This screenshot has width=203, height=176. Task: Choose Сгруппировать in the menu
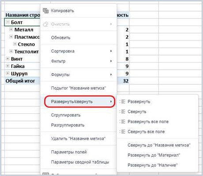tap(79, 115)
